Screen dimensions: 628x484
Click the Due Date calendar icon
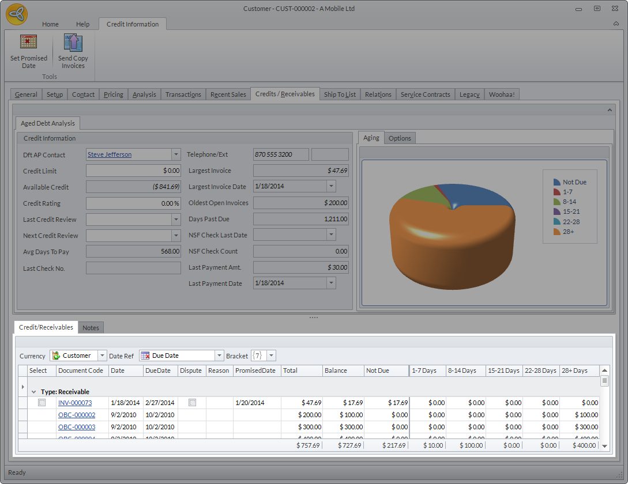click(x=145, y=356)
